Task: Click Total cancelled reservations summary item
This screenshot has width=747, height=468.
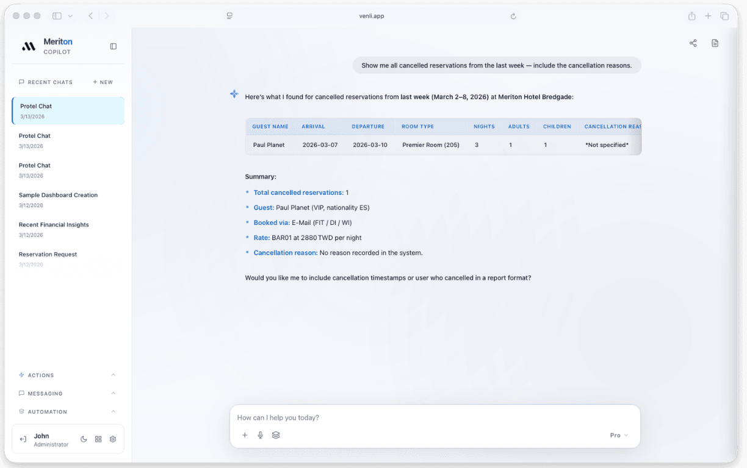Action: click(x=301, y=193)
